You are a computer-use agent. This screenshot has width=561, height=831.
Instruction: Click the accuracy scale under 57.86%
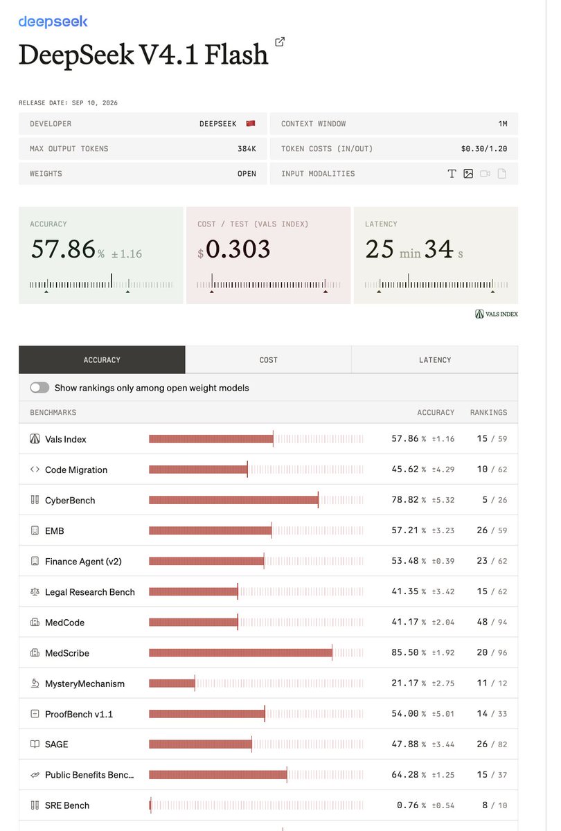pyautogui.click(x=101, y=284)
